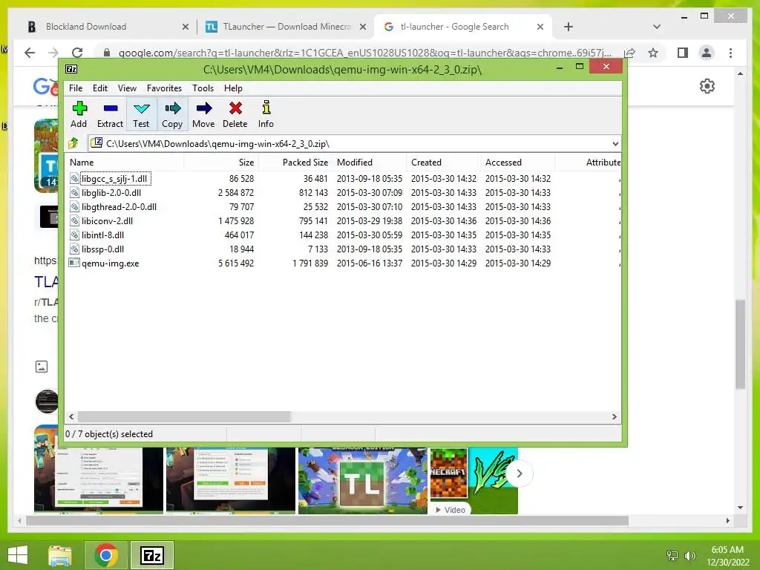Viewport: 760px width, 570px height.
Task: Switch to Chrome from the taskbar
Action: point(106,555)
